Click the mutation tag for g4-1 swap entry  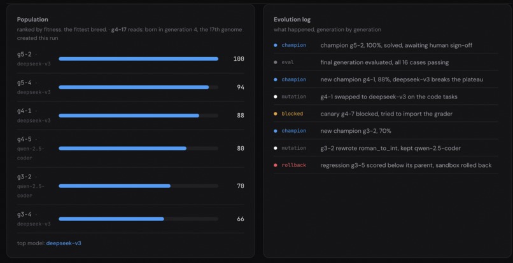[x=294, y=97]
